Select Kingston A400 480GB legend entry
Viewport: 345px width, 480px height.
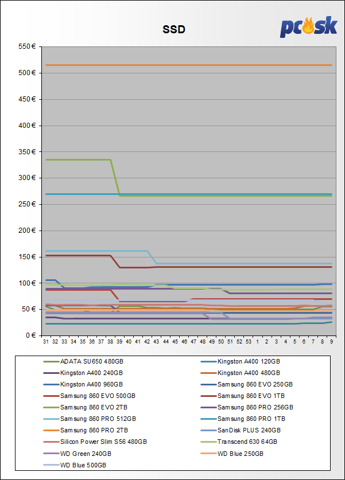coord(240,373)
